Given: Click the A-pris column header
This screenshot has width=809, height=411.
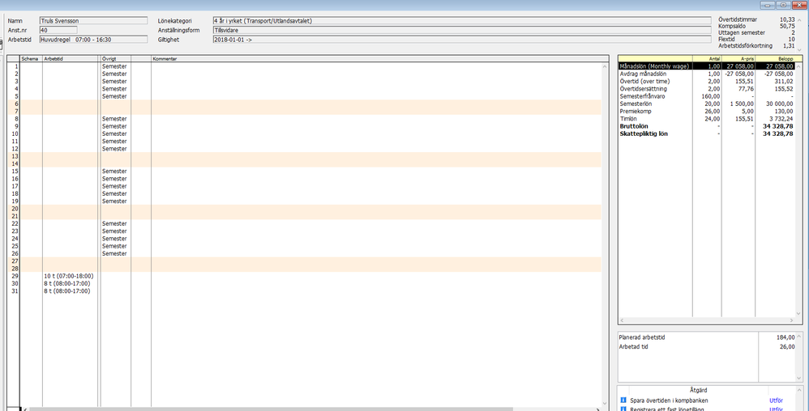Looking at the screenshot, I should [x=738, y=59].
